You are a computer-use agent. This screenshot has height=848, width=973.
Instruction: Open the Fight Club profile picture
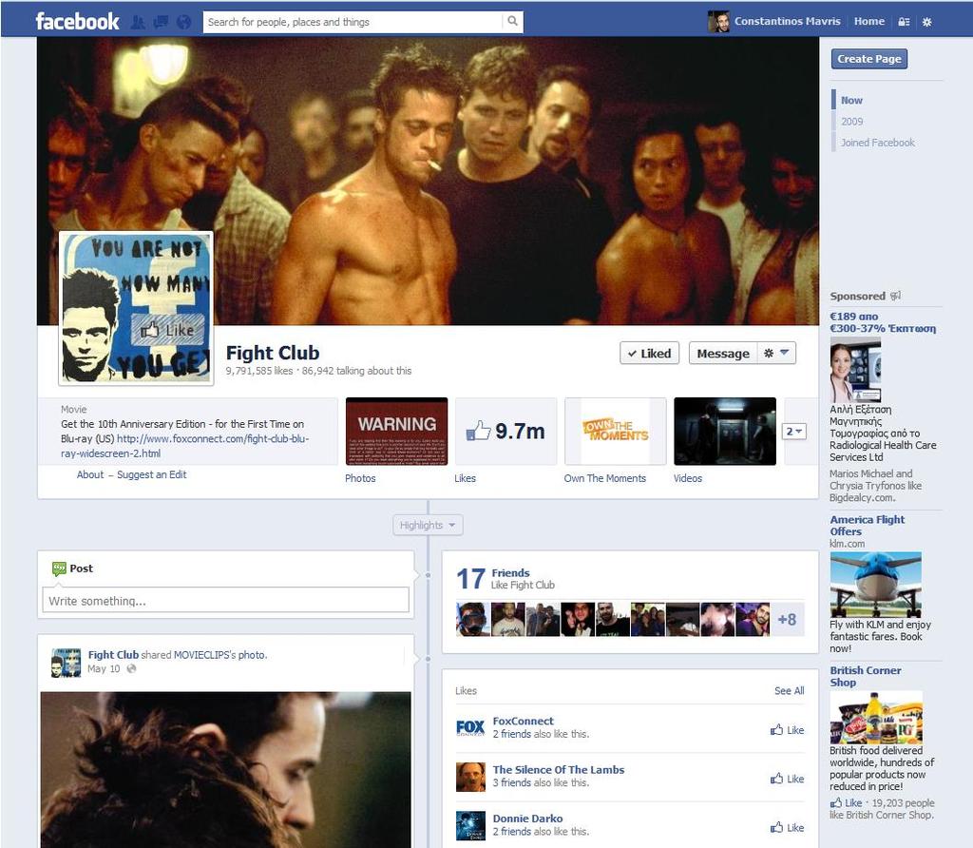click(x=136, y=309)
